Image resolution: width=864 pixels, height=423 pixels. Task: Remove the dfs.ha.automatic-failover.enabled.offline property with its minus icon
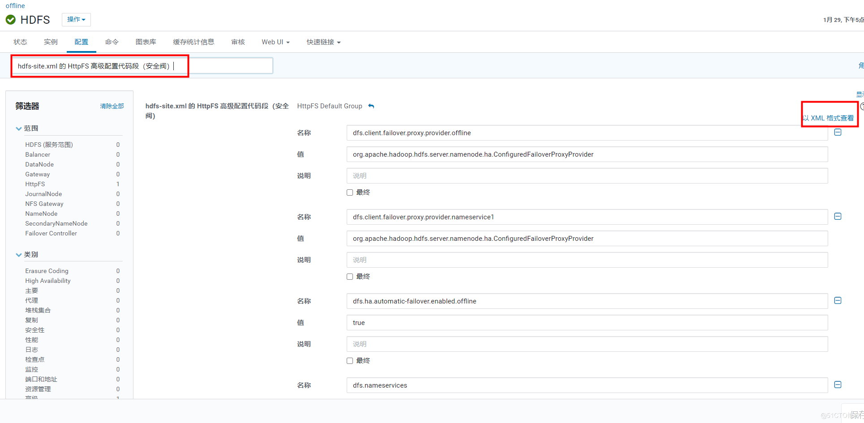point(838,301)
